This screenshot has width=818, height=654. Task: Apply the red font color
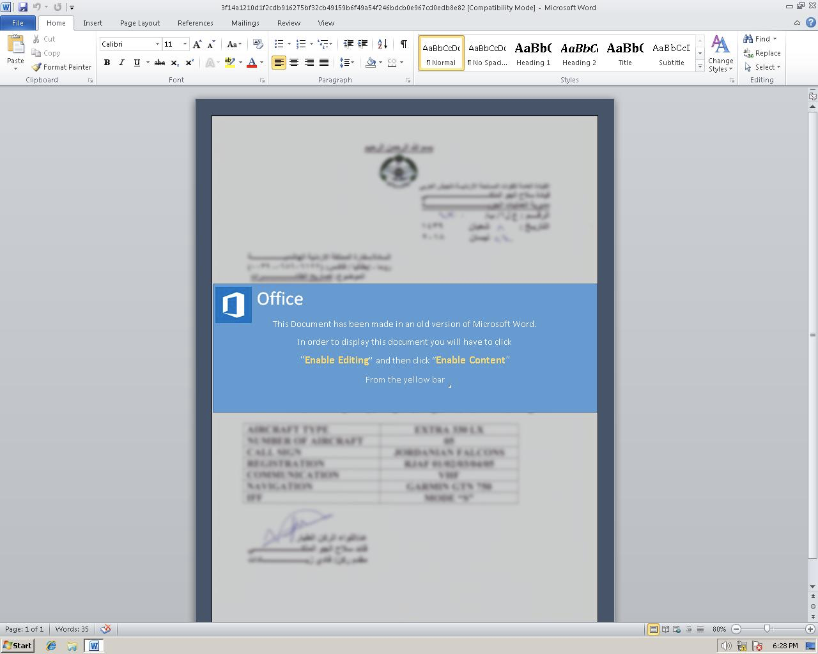tap(252, 63)
